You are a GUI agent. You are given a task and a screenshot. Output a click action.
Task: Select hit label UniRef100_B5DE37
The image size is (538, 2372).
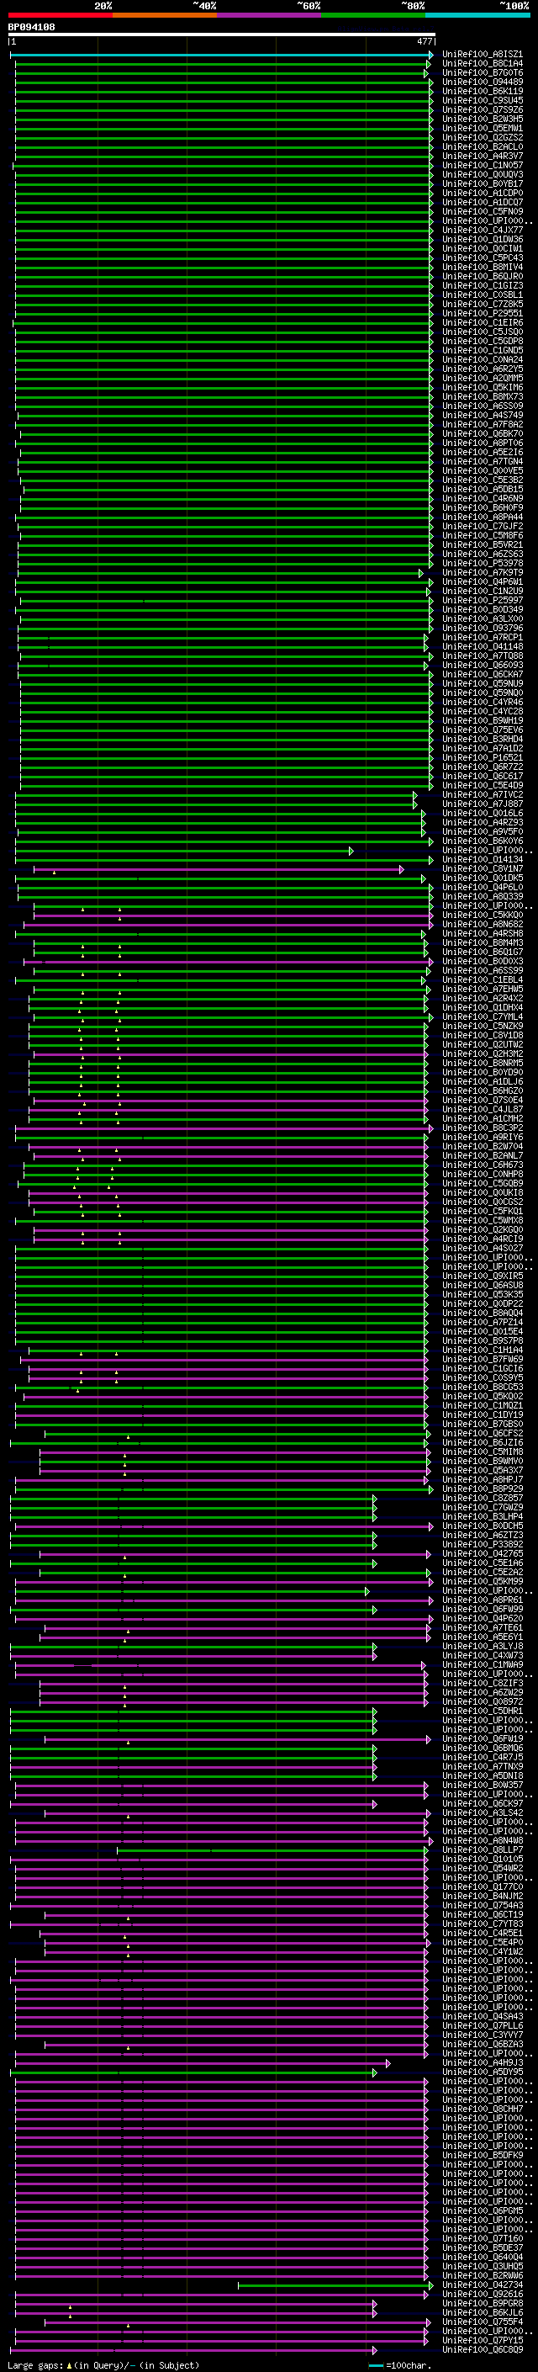click(482, 2247)
